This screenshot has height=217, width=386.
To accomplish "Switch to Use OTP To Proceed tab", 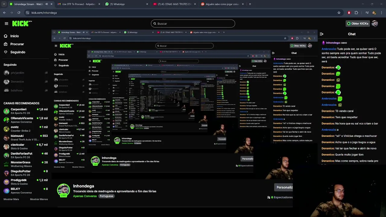I will (79, 4).
